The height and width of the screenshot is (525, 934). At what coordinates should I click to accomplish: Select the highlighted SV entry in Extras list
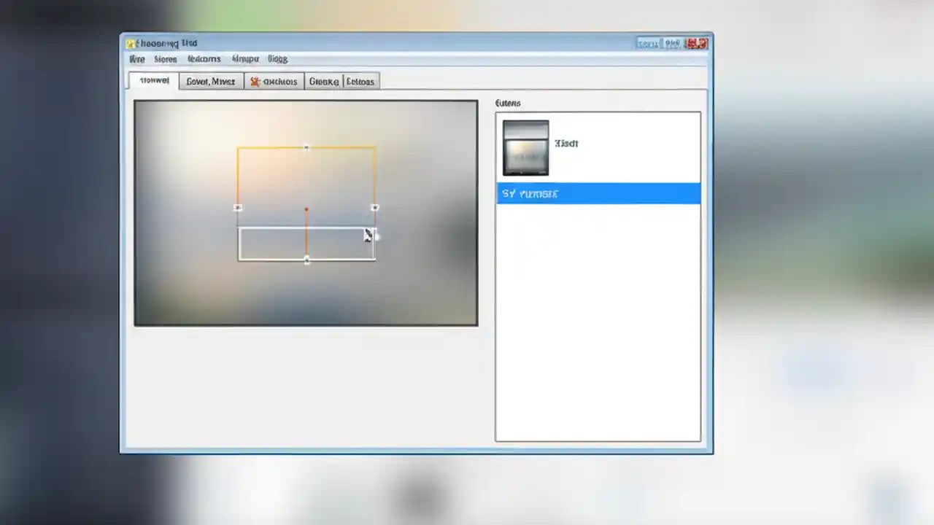[598, 193]
